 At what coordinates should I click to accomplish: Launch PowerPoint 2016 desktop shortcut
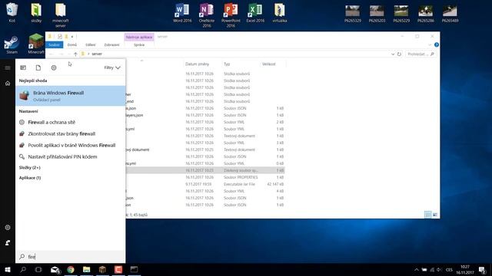coord(231,15)
